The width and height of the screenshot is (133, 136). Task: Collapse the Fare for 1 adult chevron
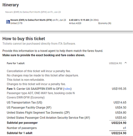click(126, 63)
